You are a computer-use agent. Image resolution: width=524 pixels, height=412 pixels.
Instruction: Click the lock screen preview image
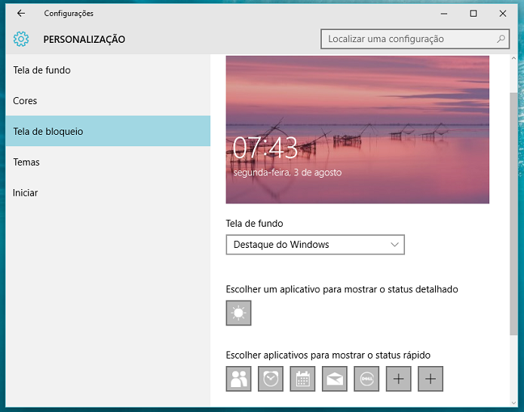coord(357,130)
